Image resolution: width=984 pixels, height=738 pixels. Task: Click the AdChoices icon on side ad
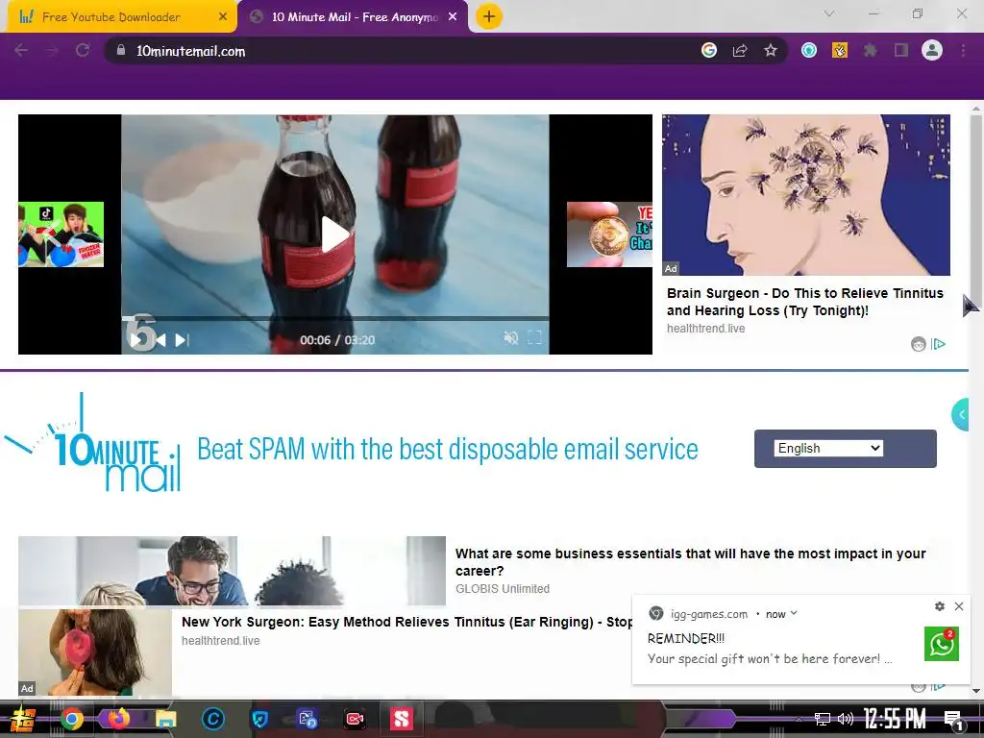click(x=938, y=344)
